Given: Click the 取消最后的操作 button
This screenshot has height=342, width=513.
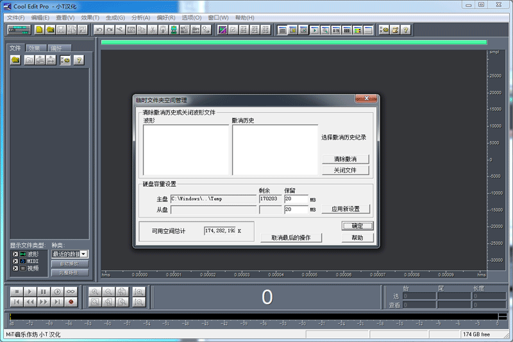Looking at the screenshot, I should click(291, 237).
